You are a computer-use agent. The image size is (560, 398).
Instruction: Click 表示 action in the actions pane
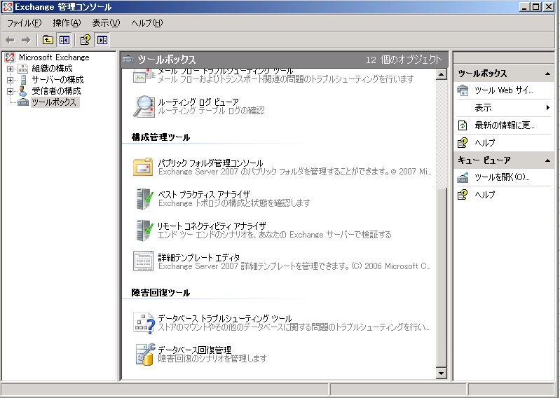[483, 107]
